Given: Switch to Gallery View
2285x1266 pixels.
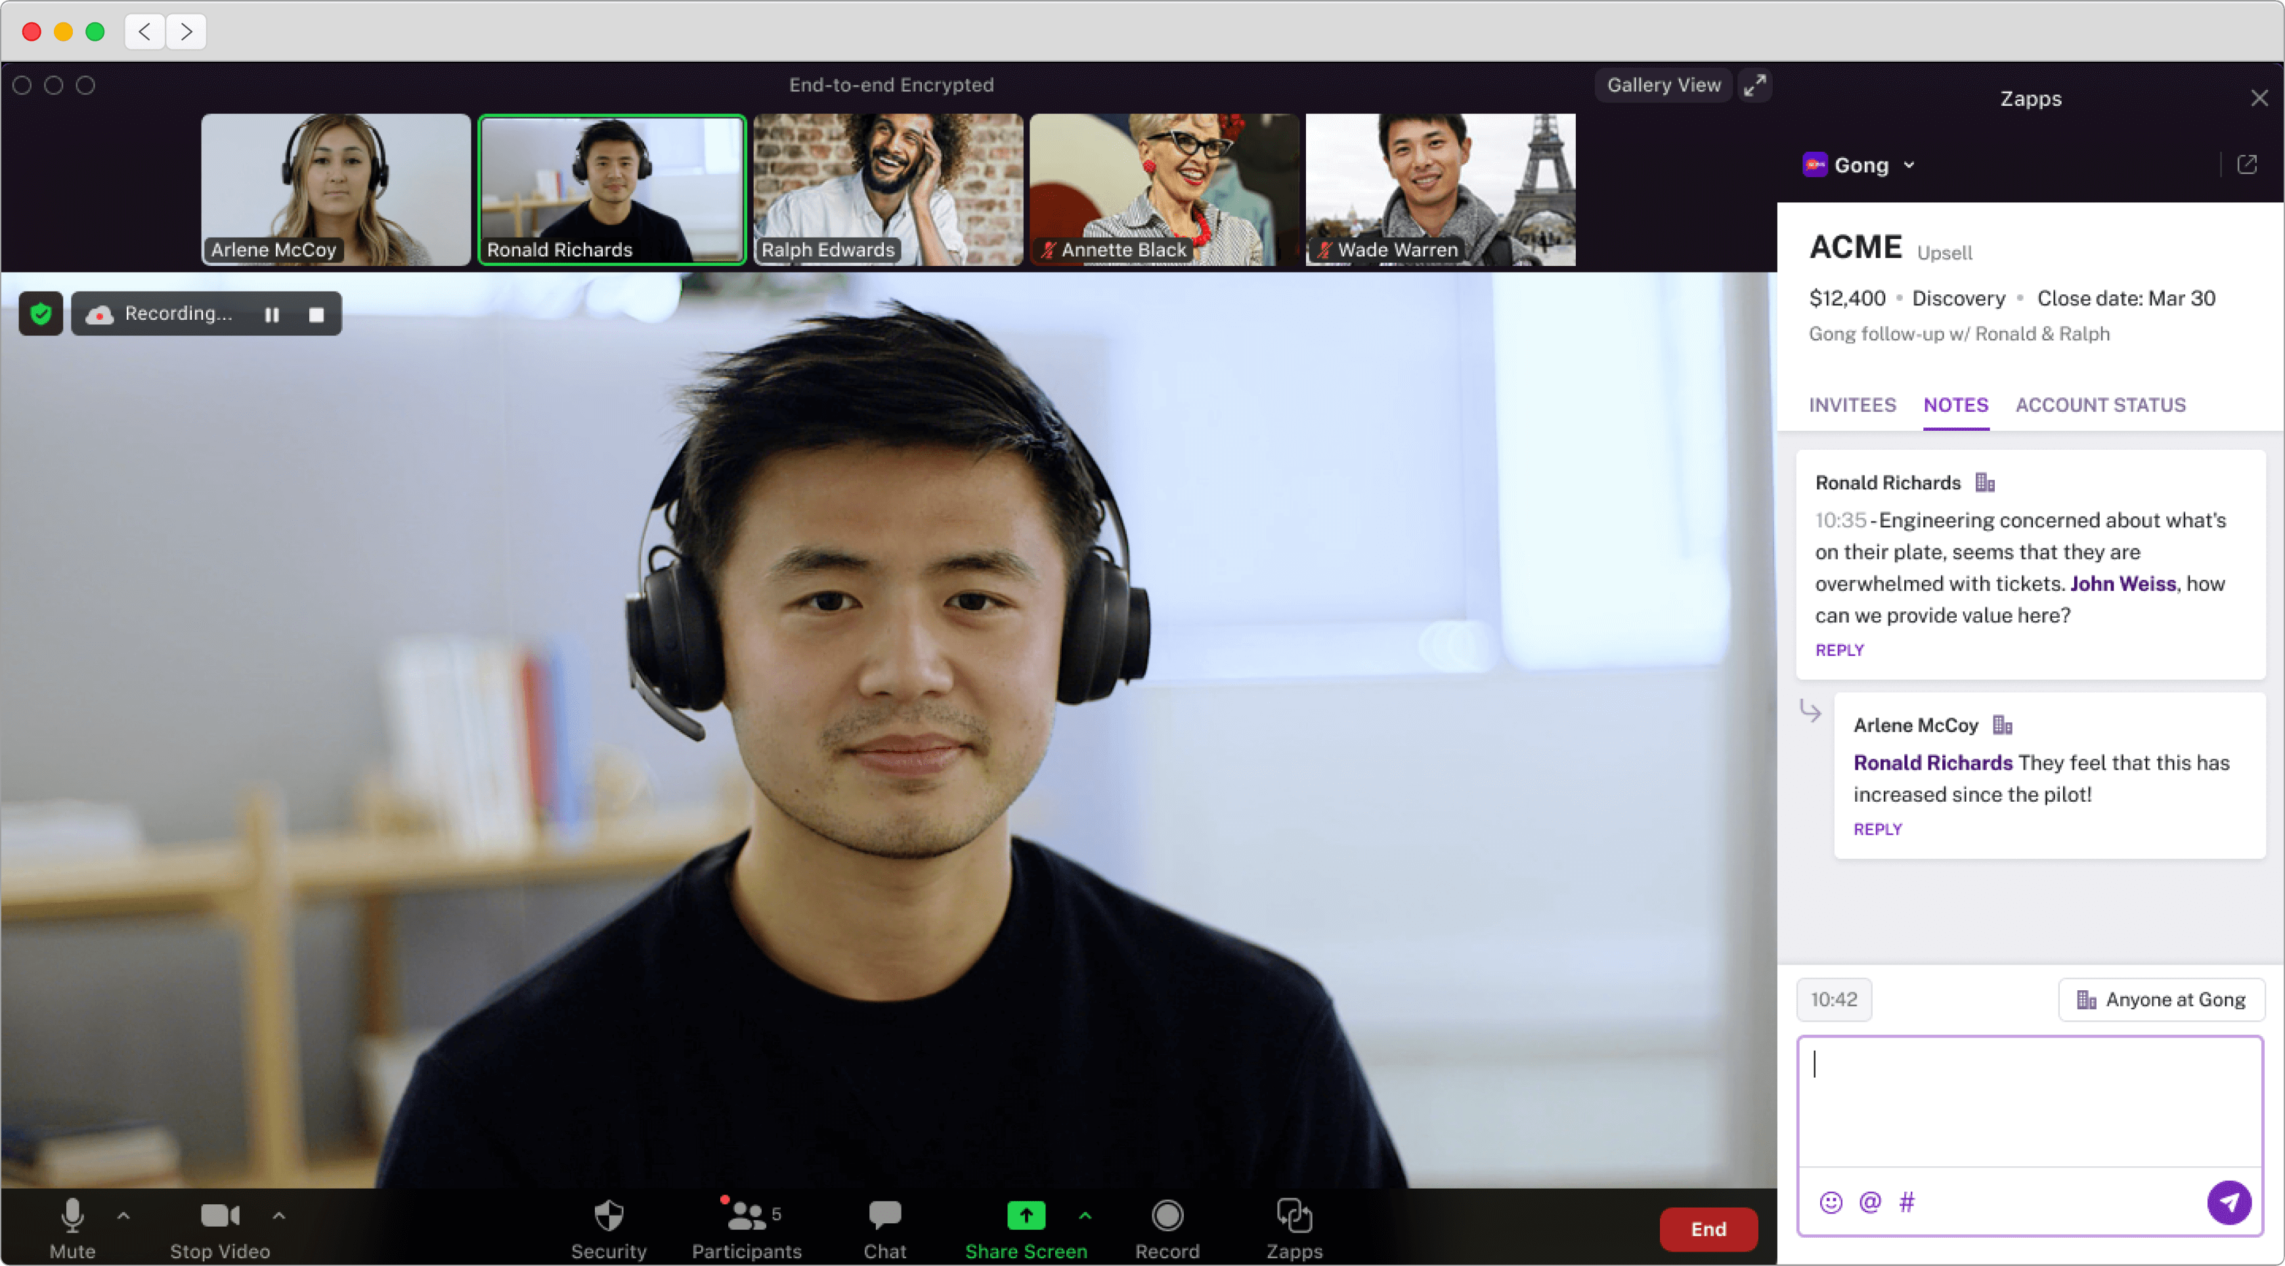Looking at the screenshot, I should (1663, 85).
